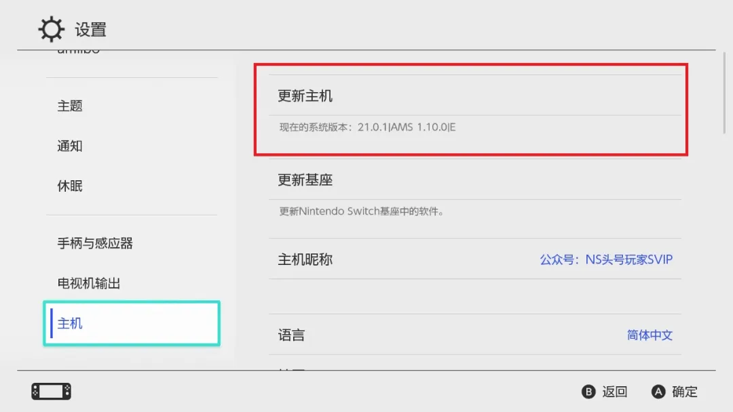733x412 pixels.
Task: Click the highlighted 主机 sidebar entry
Action: pyautogui.click(x=132, y=323)
